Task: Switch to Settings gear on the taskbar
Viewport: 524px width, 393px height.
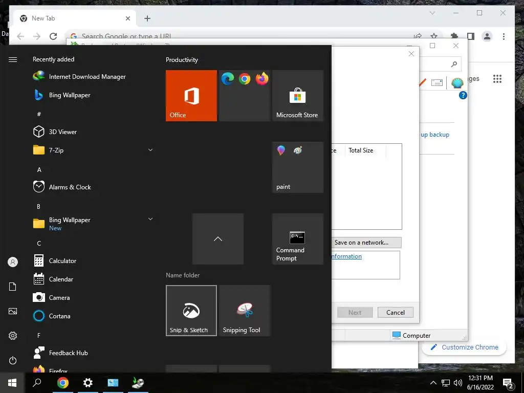Action: [x=88, y=383]
